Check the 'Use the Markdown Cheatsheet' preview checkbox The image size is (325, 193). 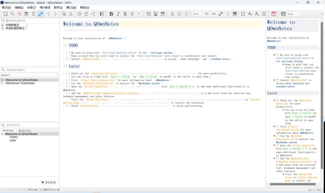tap(277, 136)
